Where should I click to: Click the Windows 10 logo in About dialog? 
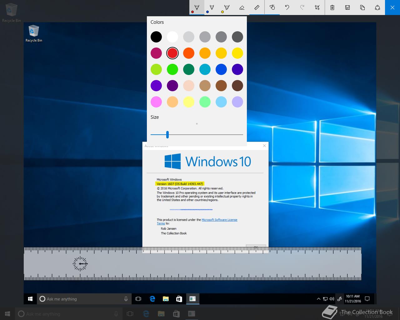point(208,162)
